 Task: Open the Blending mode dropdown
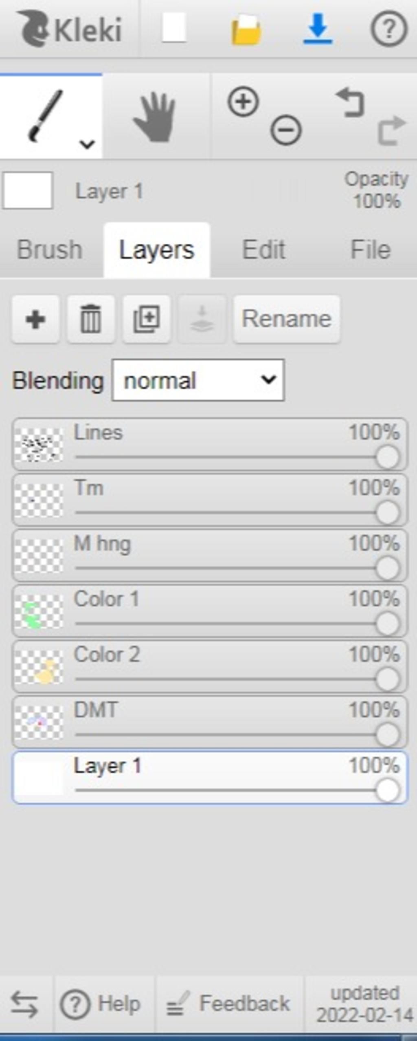point(198,380)
